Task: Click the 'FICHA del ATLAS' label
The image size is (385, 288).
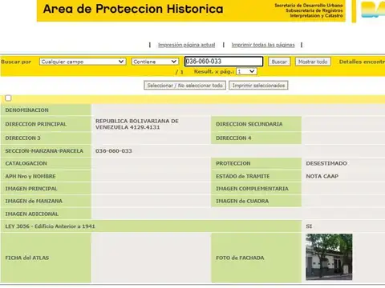Action: tap(27, 258)
